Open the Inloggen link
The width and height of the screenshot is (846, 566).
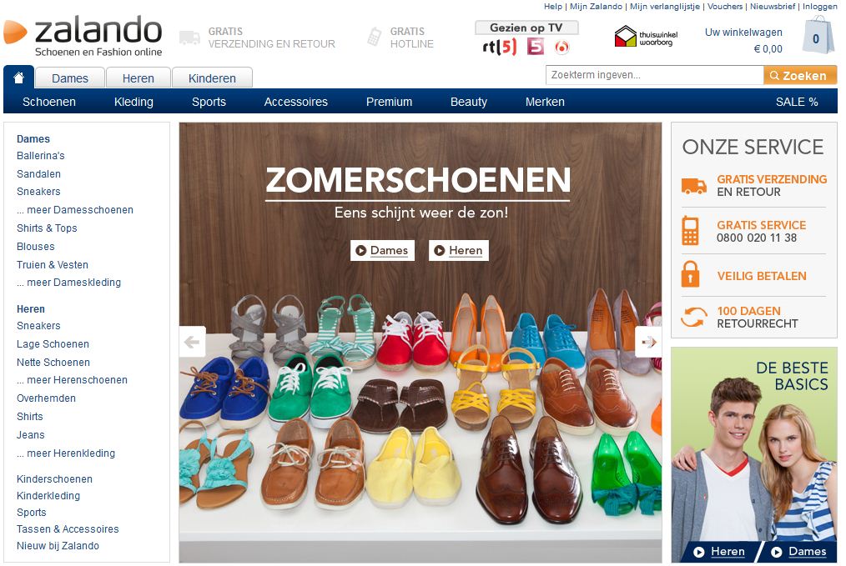819,7
